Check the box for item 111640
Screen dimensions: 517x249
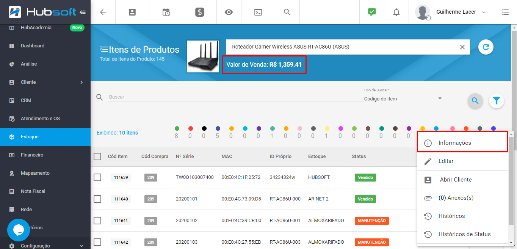click(x=97, y=199)
